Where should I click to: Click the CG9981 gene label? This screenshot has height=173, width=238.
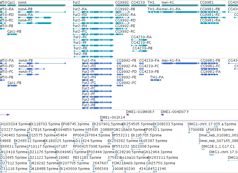(207, 3)
